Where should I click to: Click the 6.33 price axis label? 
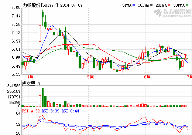16,74
